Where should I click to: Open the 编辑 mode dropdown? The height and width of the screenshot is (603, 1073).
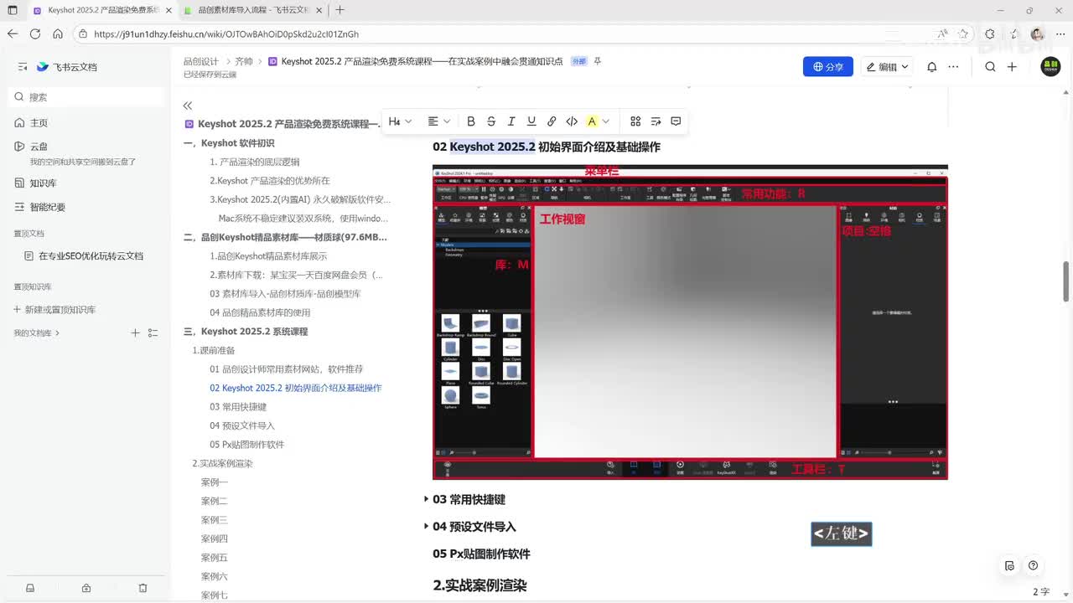pos(887,67)
